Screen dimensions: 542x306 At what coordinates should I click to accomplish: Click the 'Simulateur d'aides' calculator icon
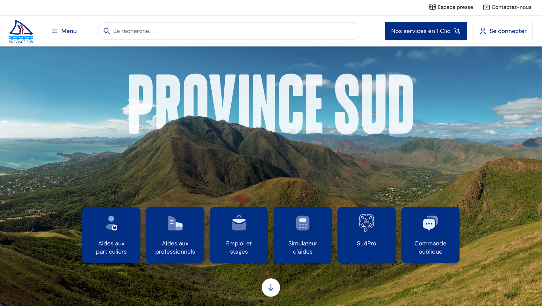tap(303, 223)
